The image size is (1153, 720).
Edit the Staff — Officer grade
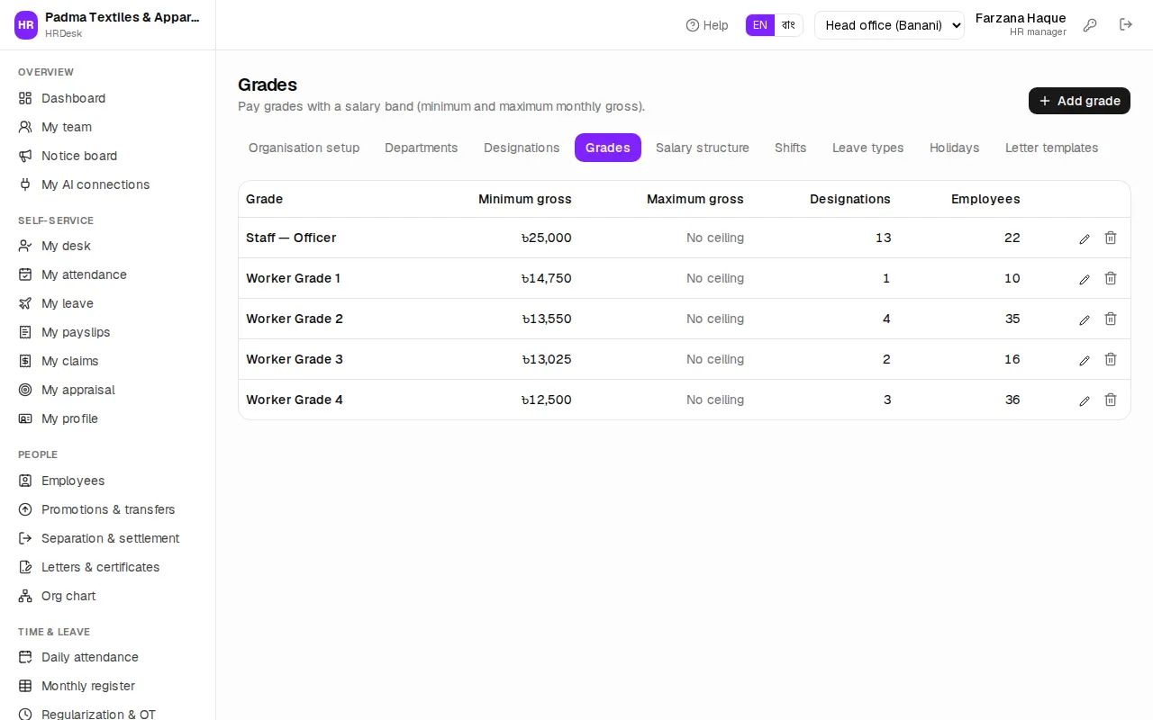click(1085, 238)
